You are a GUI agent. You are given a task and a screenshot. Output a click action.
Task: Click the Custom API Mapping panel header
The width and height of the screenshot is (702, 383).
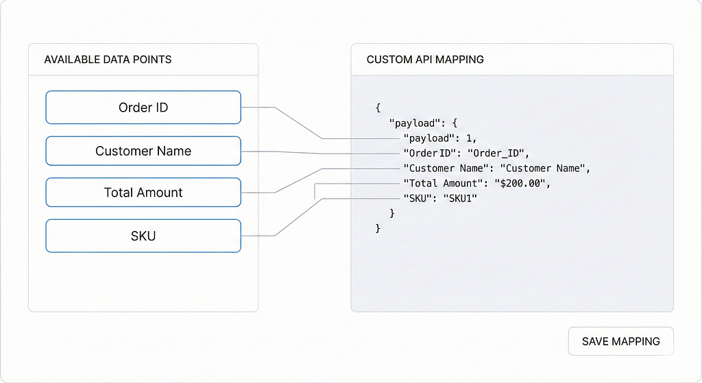tap(425, 60)
